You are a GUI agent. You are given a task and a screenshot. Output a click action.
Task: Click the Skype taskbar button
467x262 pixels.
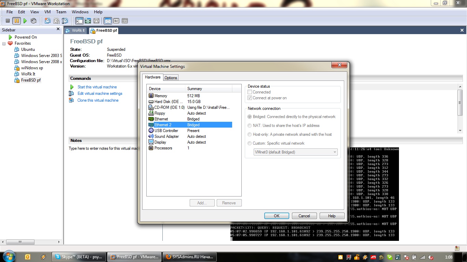[79, 257]
